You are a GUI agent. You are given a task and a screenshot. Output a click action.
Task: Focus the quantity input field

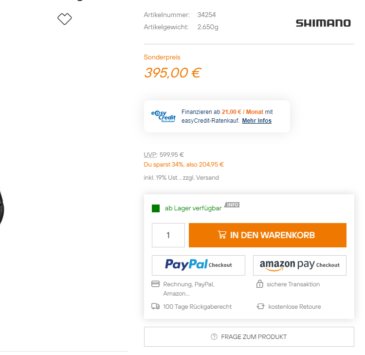click(168, 235)
